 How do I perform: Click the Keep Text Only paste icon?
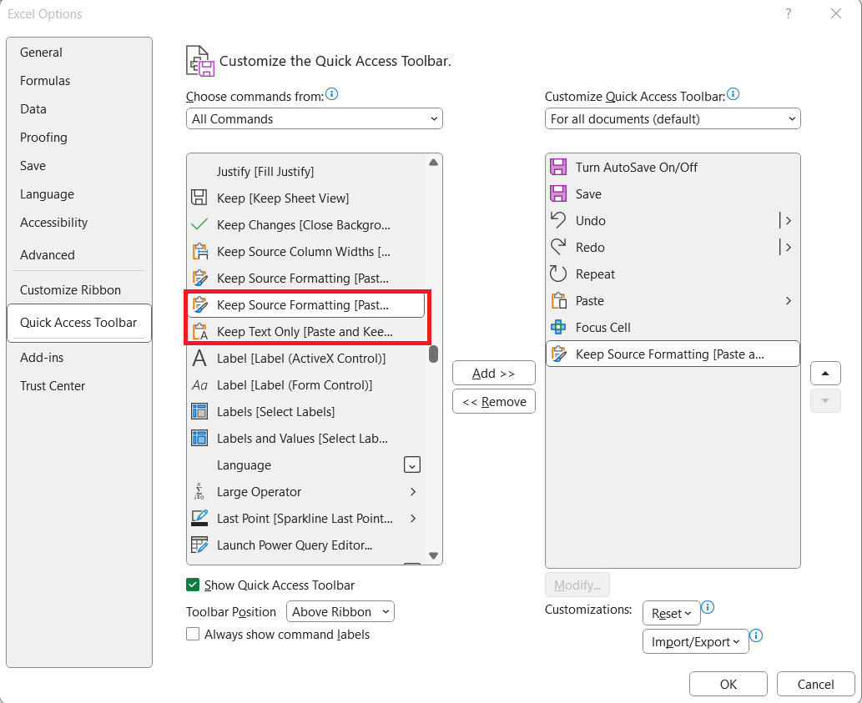[x=199, y=332]
